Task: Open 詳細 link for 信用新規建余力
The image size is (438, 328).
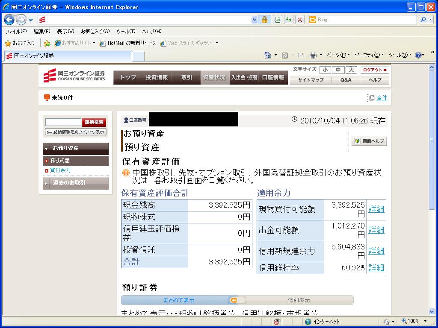Action: (x=376, y=251)
